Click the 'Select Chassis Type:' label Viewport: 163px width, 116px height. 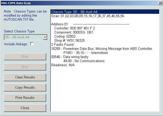coord(20,31)
